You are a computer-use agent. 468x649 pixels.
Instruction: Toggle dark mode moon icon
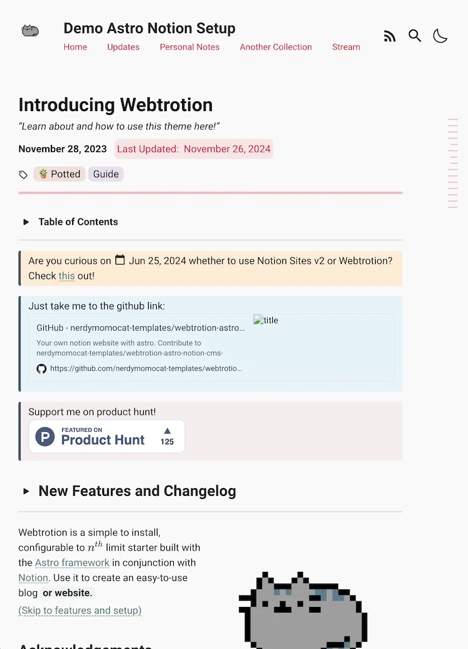[440, 36]
